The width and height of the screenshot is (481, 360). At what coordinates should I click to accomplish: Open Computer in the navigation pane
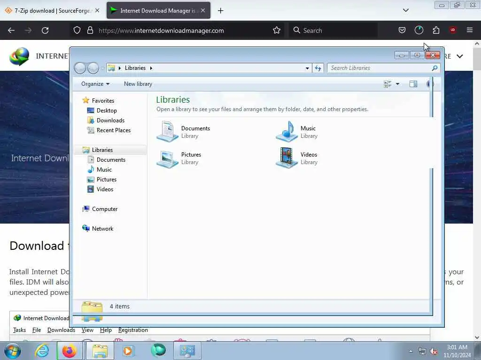[x=105, y=209]
